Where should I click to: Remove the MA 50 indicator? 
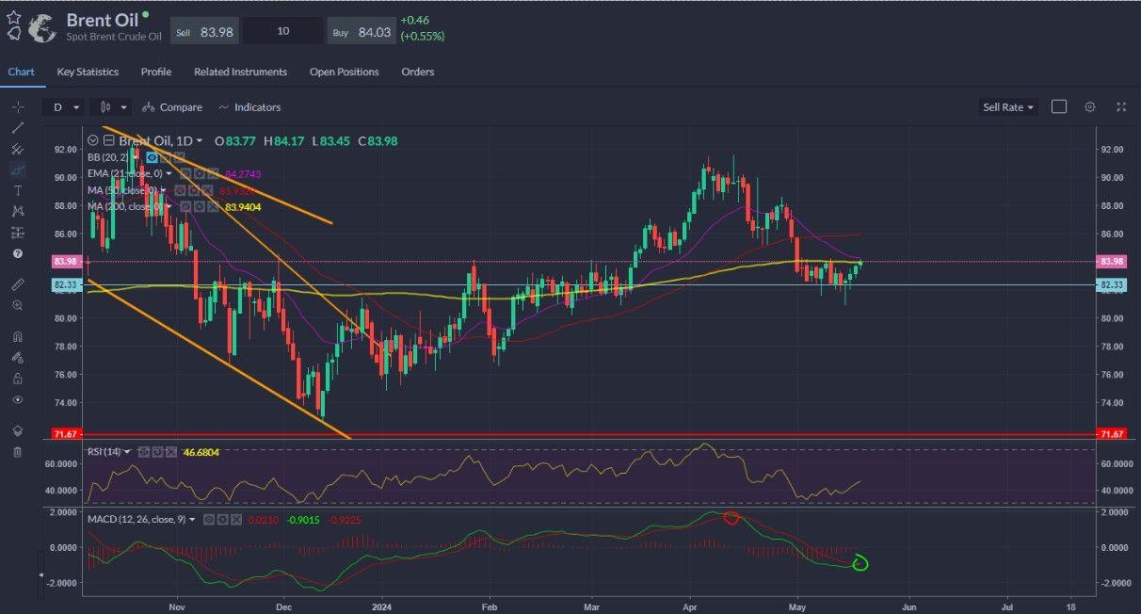207,190
